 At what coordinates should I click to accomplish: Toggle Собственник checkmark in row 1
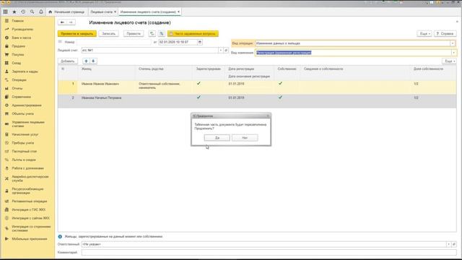pos(280,84)
